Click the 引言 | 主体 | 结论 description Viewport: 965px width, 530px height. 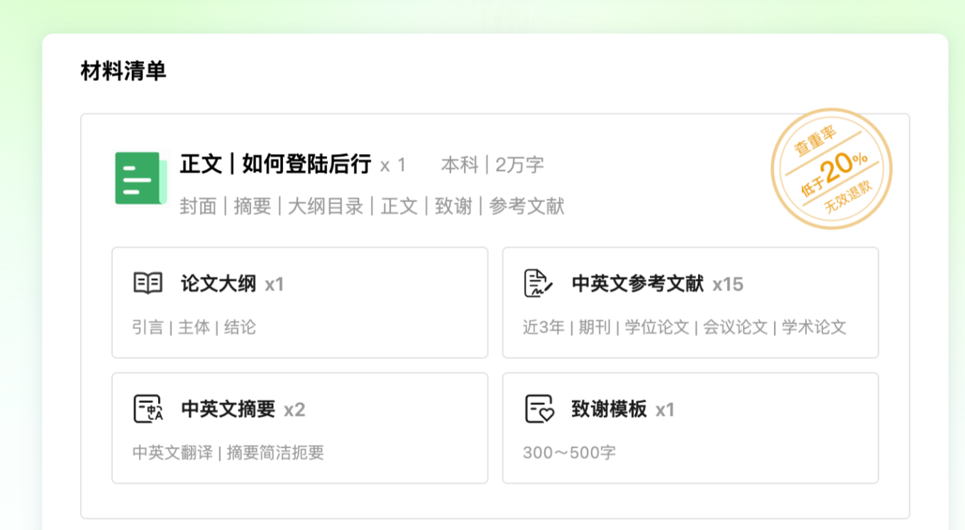[194, 327]
